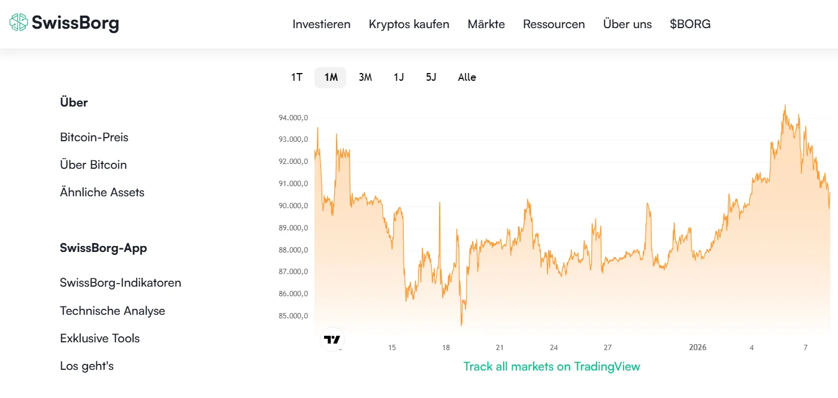The width and height of the screenshot is (838, 398).
Task: Open the Über uns menu
Action: click(x=628, y=24)
